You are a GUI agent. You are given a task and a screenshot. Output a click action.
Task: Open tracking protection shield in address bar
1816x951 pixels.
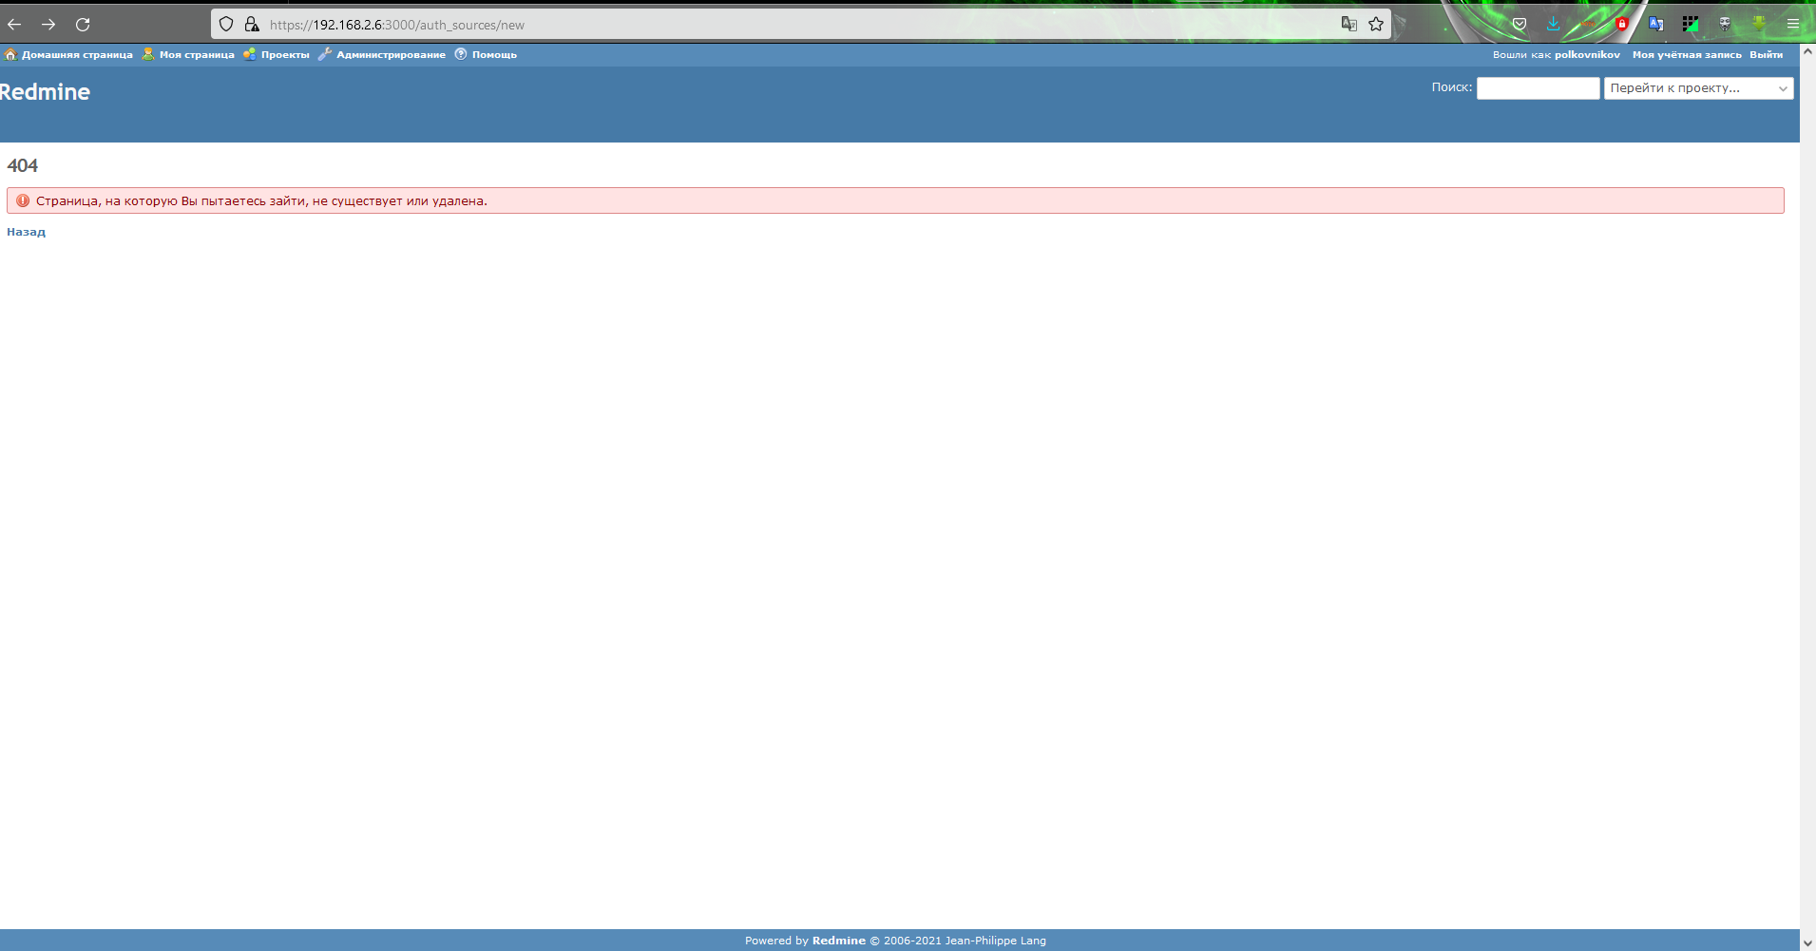click(226, 25)
